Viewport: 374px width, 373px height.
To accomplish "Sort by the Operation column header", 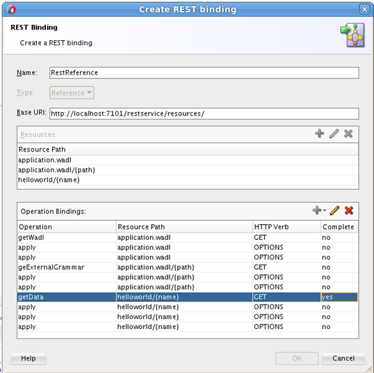I will [67, 226].
